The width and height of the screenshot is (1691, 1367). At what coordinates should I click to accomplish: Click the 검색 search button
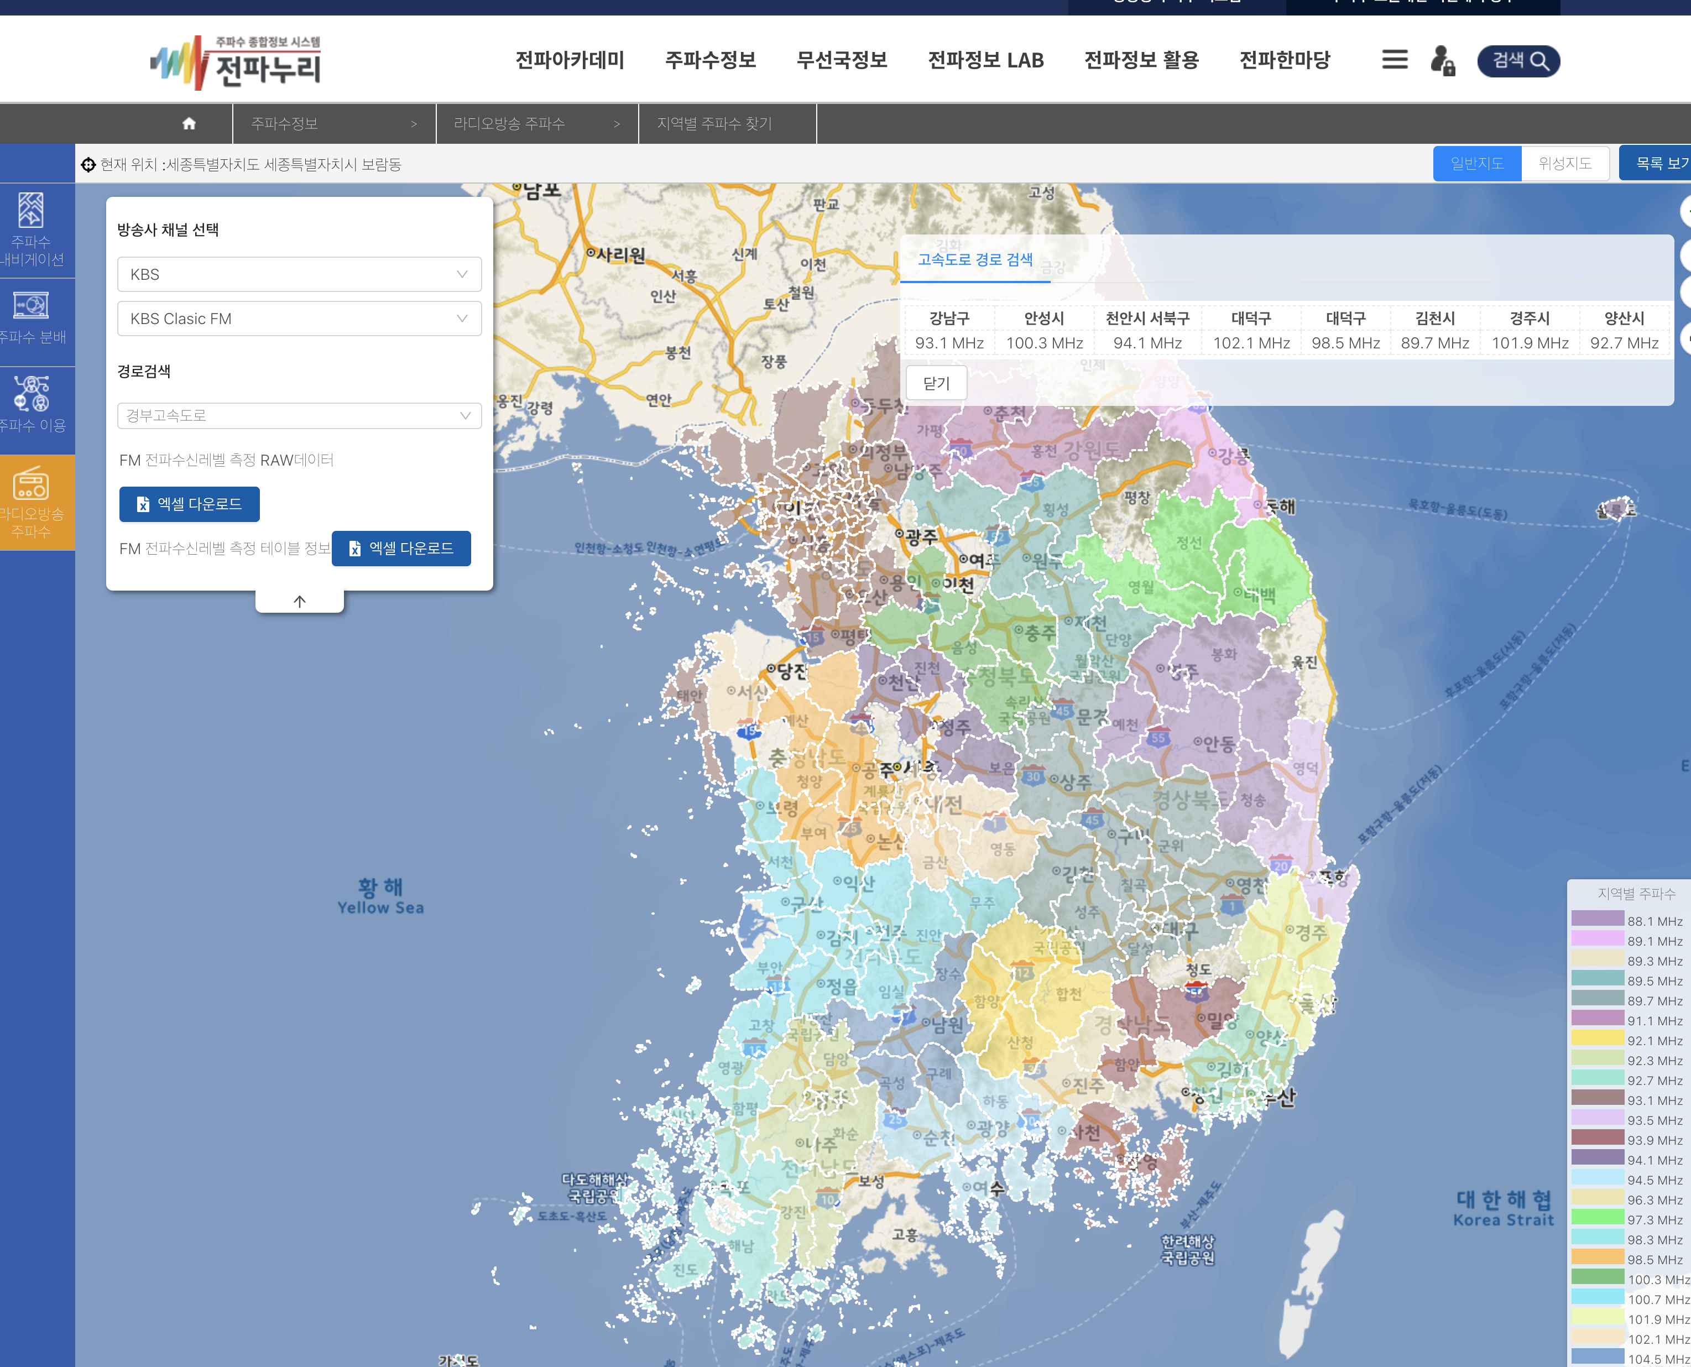click(x=1518, y=61)
